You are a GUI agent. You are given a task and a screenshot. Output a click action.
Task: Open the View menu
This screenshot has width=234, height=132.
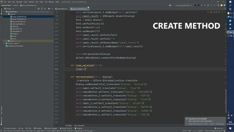click(14, 2)
